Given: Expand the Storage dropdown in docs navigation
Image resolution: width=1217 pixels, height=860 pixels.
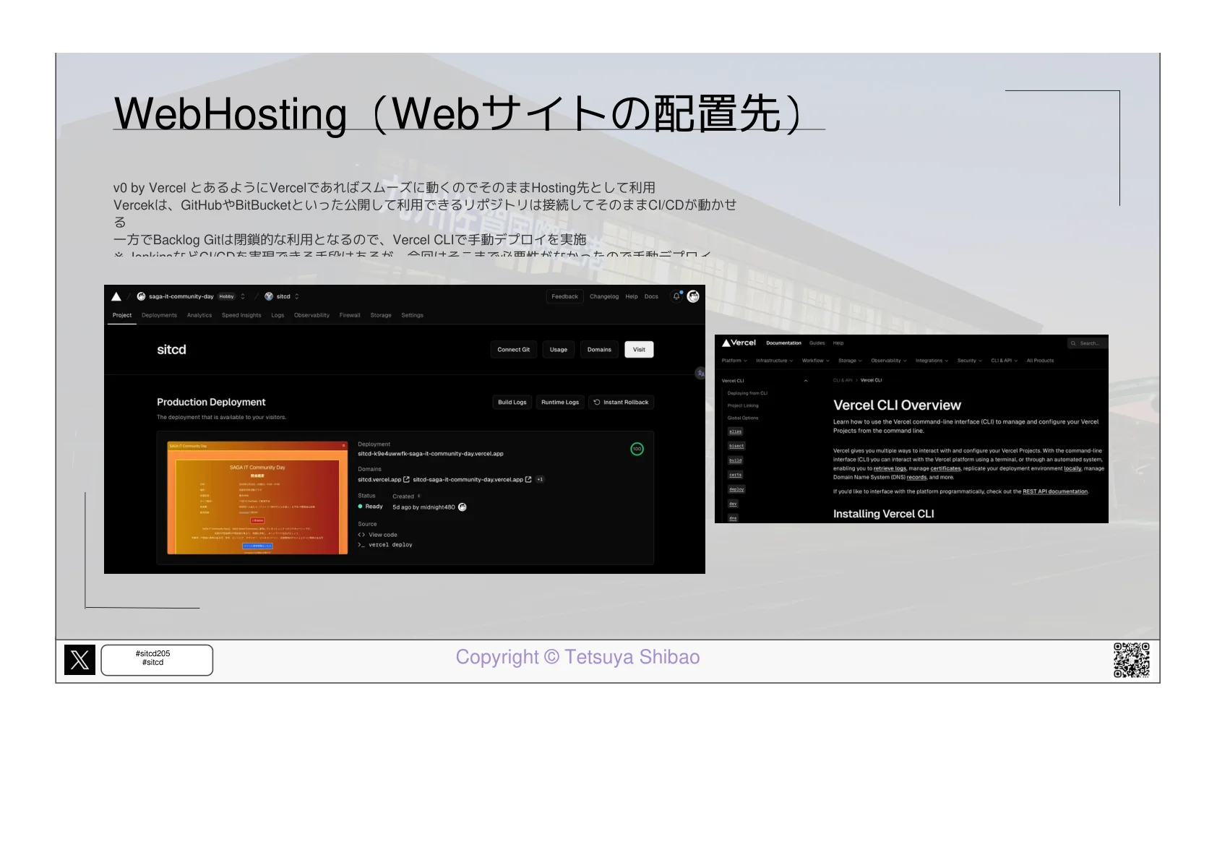Looking at the screenshot, I should (x=850, y=361).
